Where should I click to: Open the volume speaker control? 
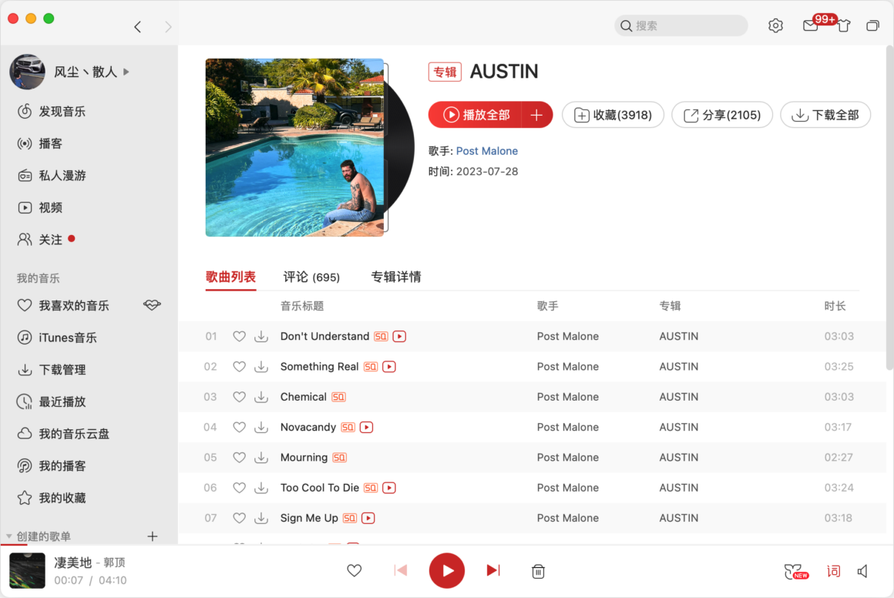(x=862, y=571)
